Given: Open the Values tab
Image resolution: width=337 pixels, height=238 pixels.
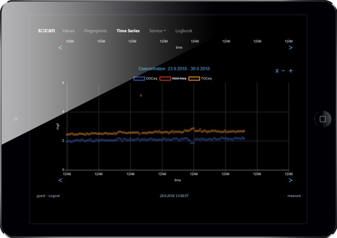Looking at the screenshot, I should coord(68,31).
